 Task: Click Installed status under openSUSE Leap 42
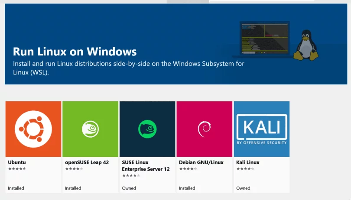point(73,188)
